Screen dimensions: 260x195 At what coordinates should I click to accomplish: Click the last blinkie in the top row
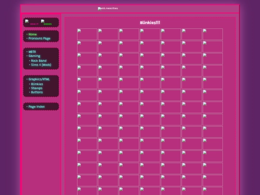click(213, 34)
